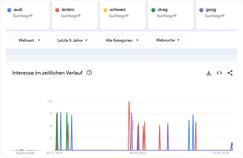
Task: Share the interest over time chart
Action: 230,73
